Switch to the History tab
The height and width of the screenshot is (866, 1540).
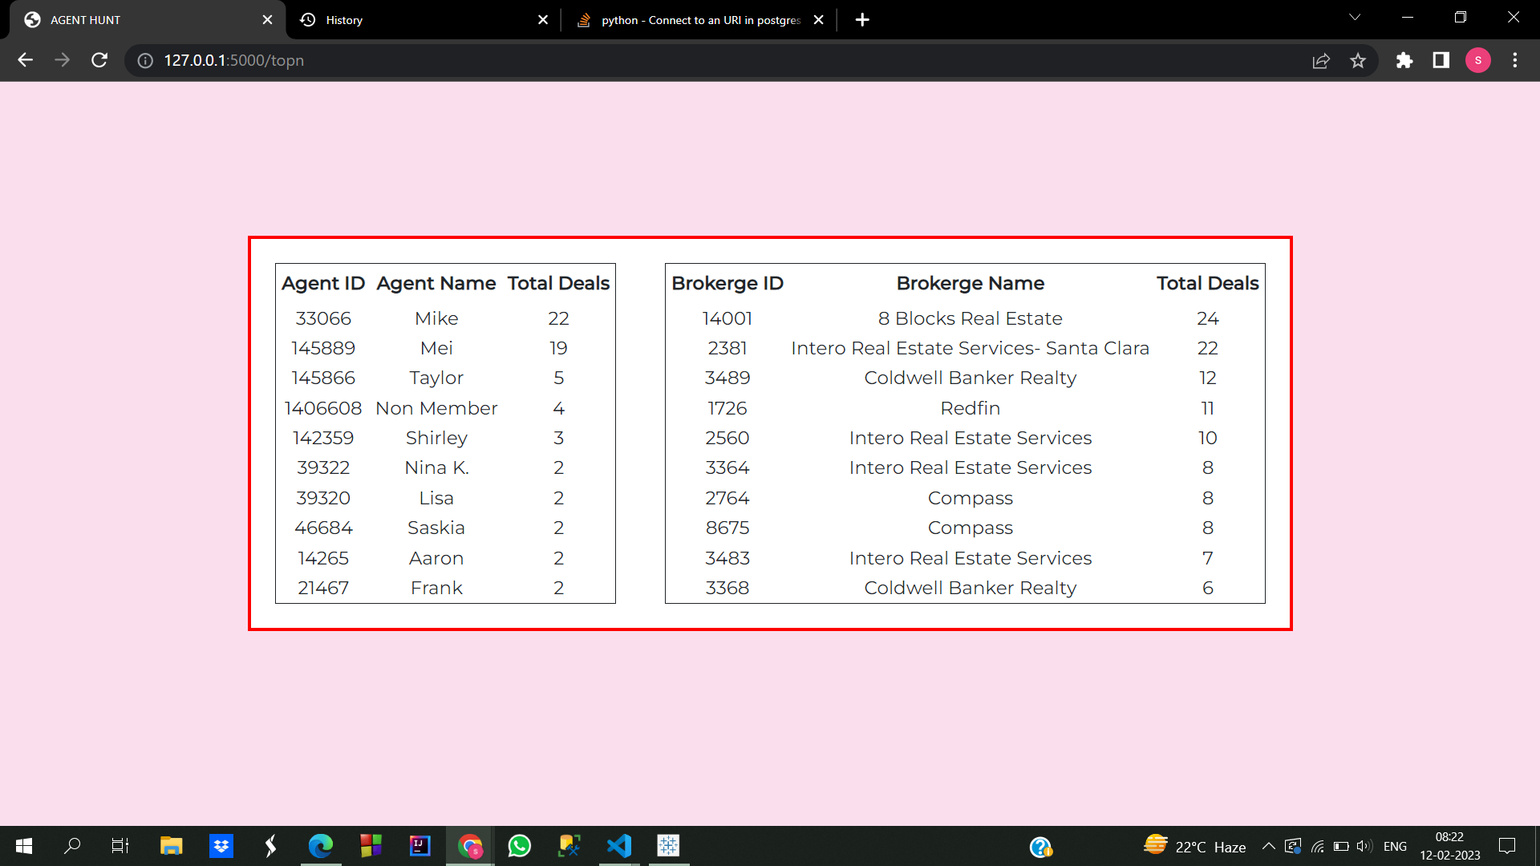point(345,19)
